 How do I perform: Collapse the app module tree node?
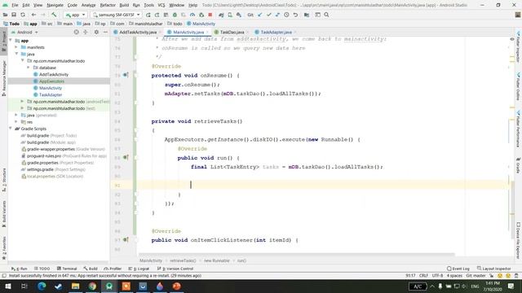(11, 41)
